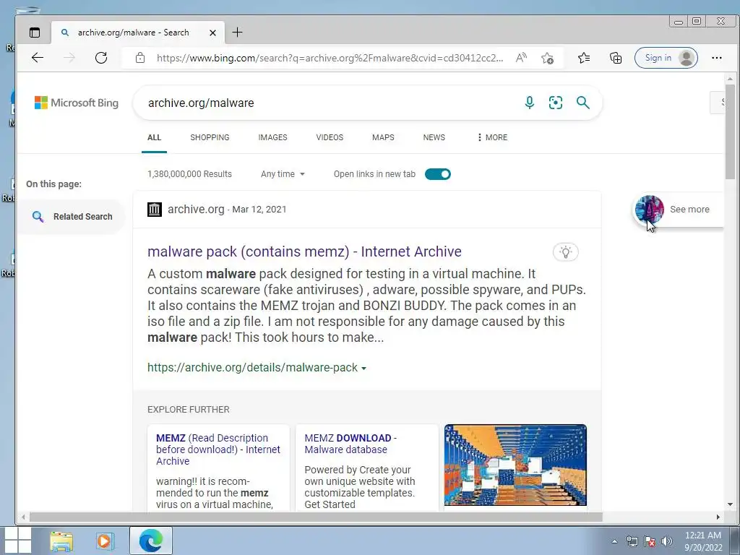740x555 pixels.
Task: Open MEMZ DOWNLOAD - Malware database link
Action: click(350, 444)
